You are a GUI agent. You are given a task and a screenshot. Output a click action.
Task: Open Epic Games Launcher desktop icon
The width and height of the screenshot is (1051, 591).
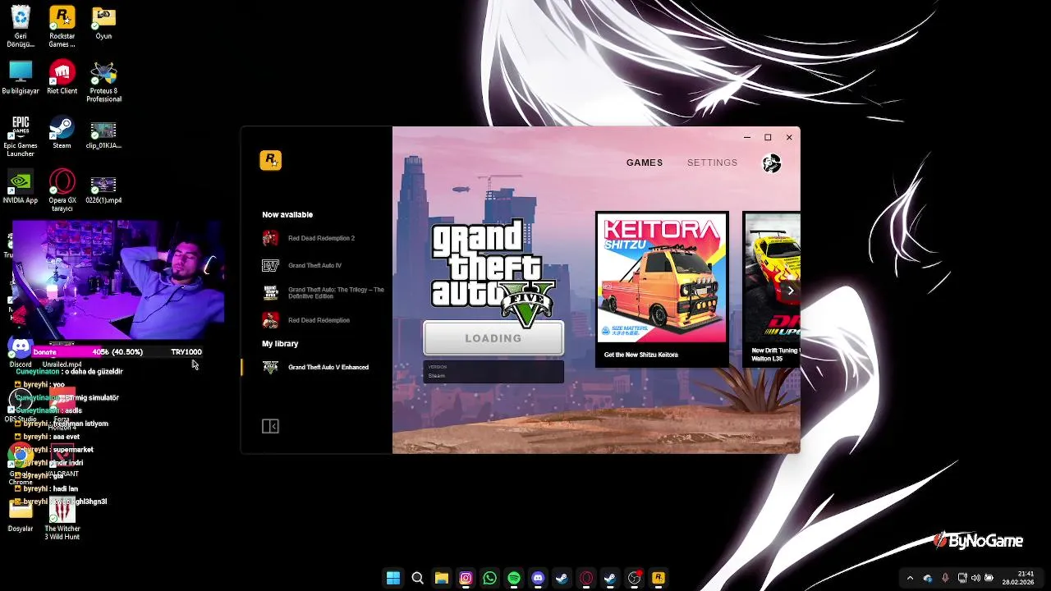click(21, 136)
